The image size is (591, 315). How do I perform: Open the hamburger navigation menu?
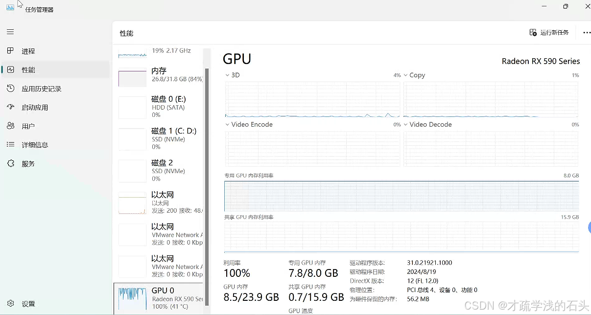click(x=10, y=32)
